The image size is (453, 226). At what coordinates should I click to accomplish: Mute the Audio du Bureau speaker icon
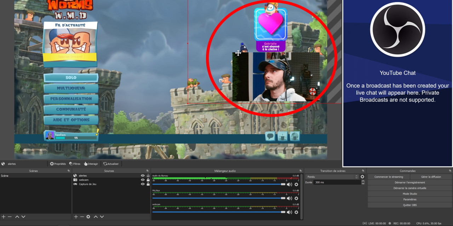point(289,184)
